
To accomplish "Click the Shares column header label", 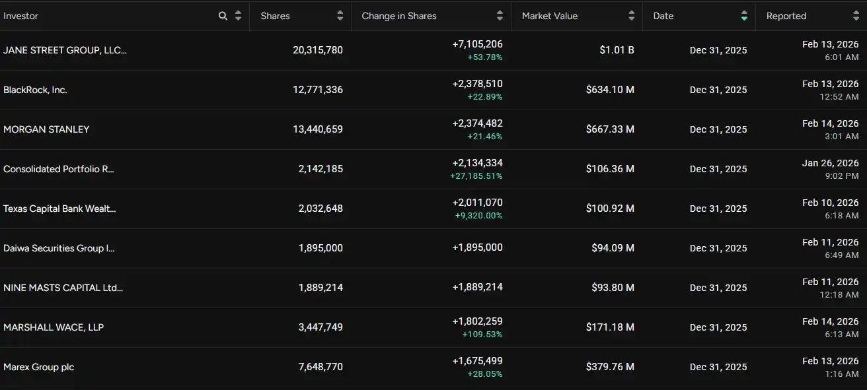I will [x=275, y=16].
